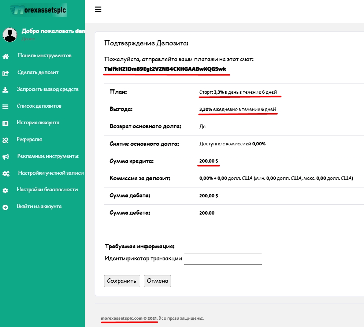364x327 pixels.
Task: Click the gears icon beside Настройки учетной записи
Action: click(x=6, y=174)
